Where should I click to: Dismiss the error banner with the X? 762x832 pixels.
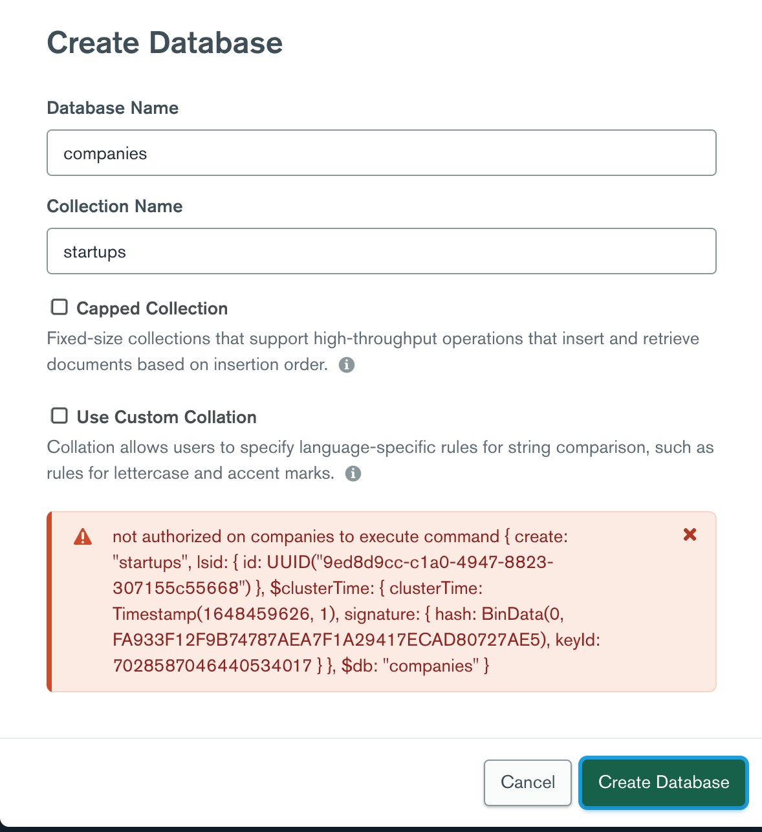coord(690,534)
